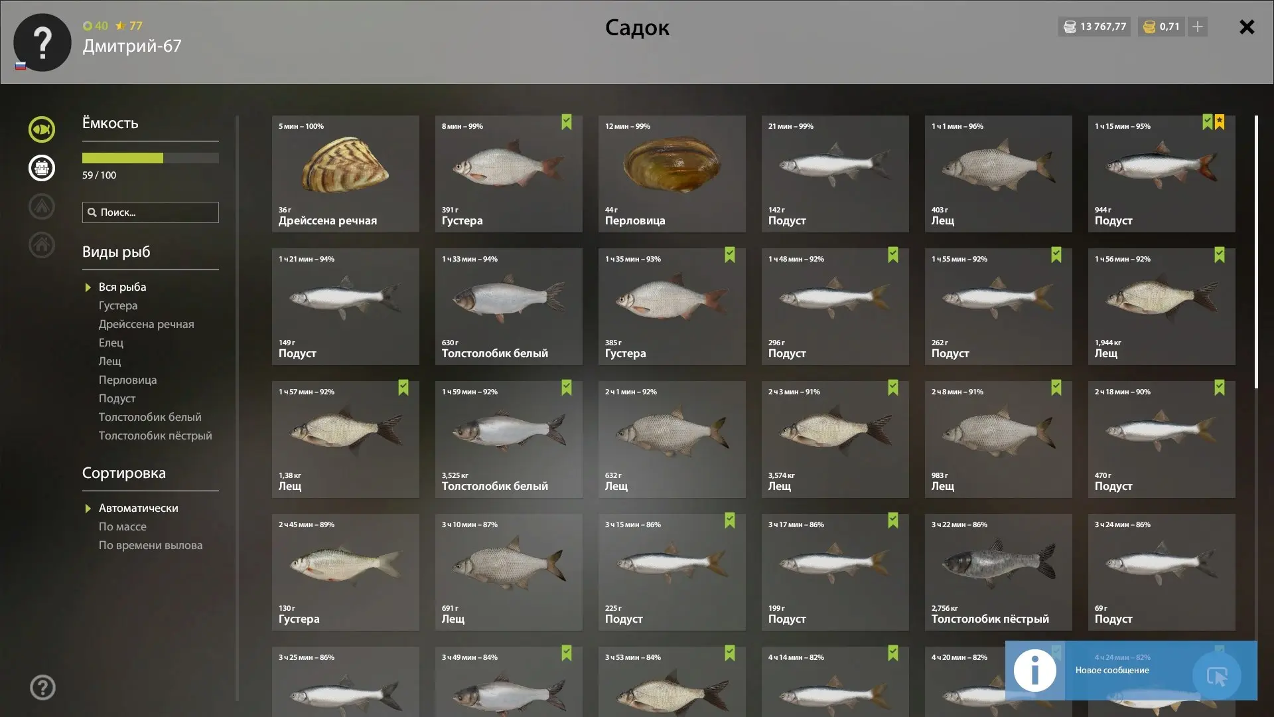Filter fish by Лещ species

coord(109,361)
